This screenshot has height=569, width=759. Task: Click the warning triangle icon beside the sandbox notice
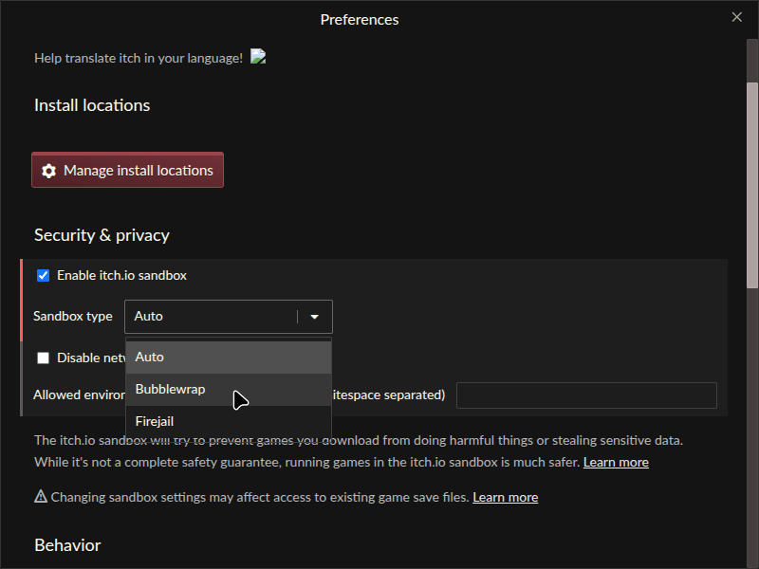click(x=41, y=496)
